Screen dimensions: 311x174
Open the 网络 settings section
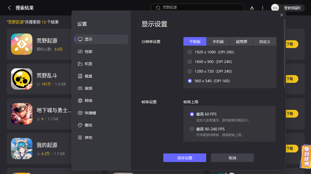[x=101, y=101]
